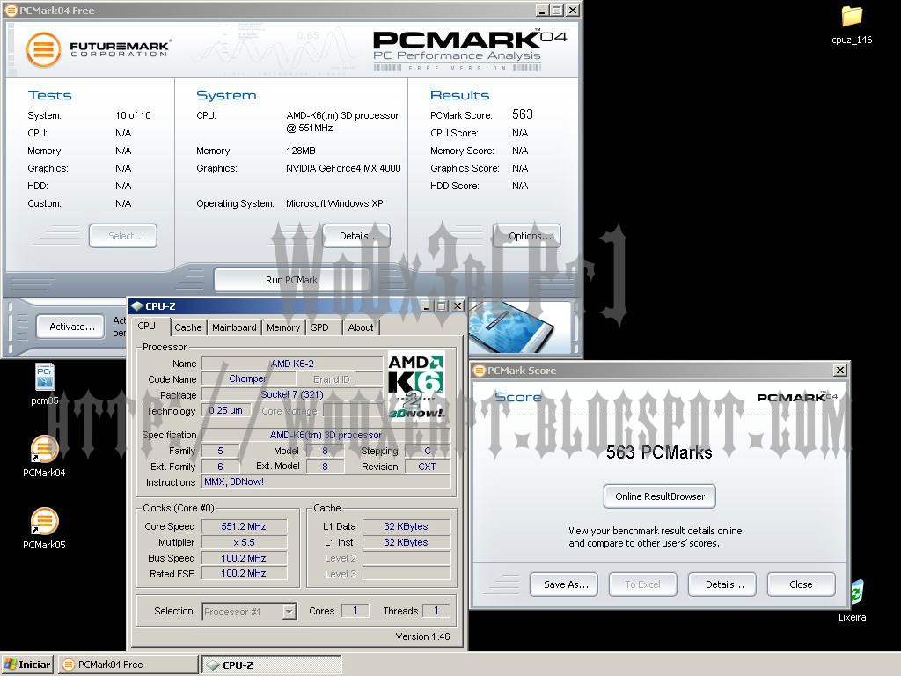This screenshot has width=901, height=676.
Task: Click the Cores value field
Action: click(355, 611)
